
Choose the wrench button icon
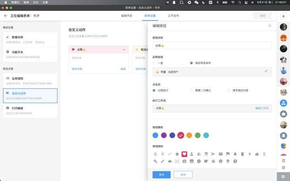[x=155, y=161]
